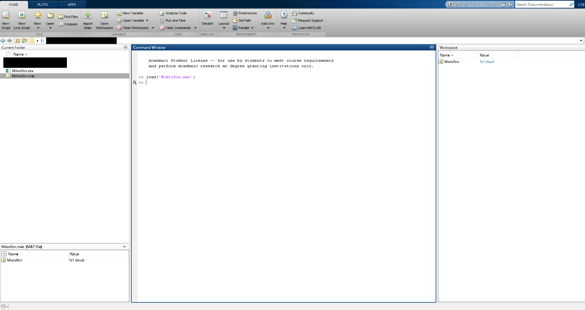This screenshot has height=310, width=585.
Task: Switch to the PLOTS tab
Action: pos(42,5)
